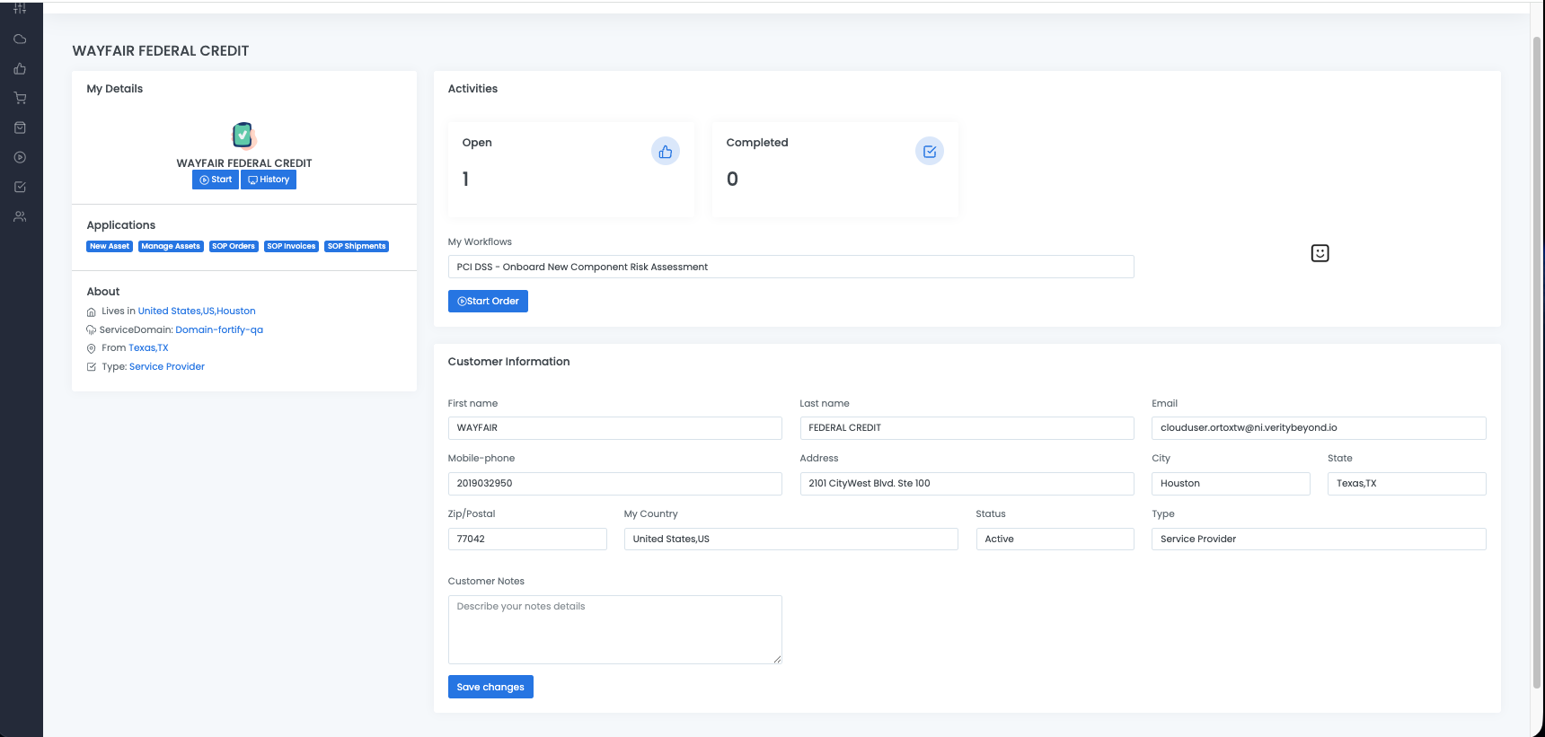Open the SOP Invoices application
Viewport: 1545px width, 737px height.
291,246
